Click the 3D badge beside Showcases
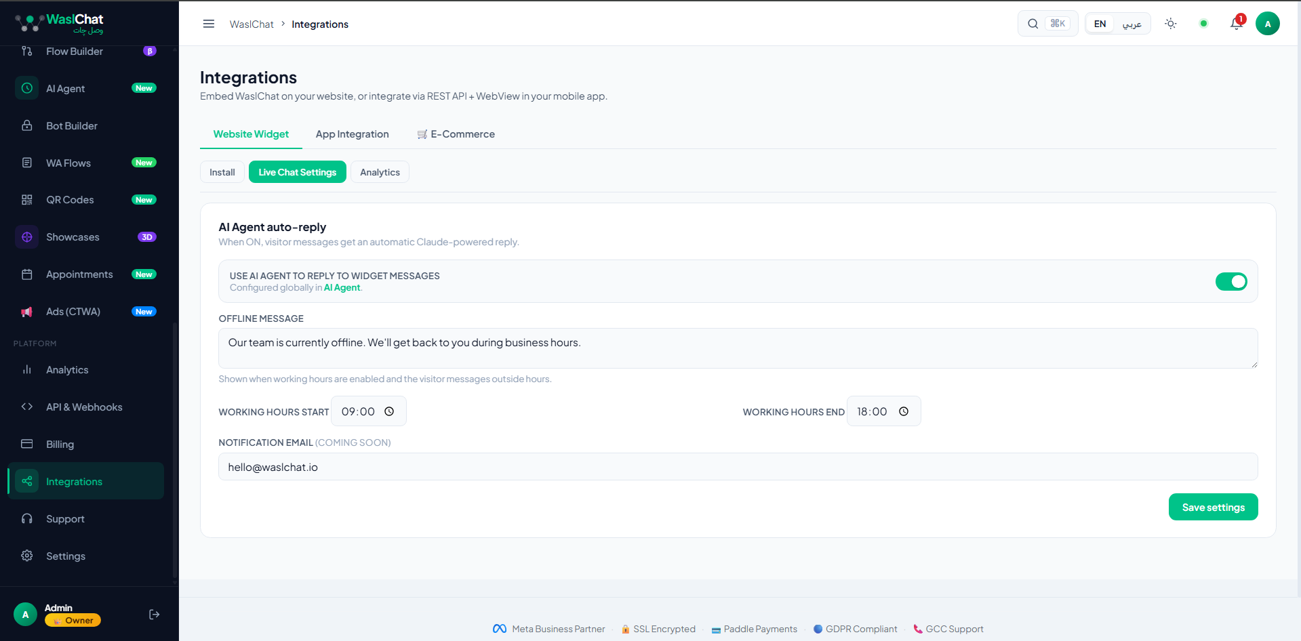The height and width of the screenshot is (641, 1301). click(x=147, y=237)
